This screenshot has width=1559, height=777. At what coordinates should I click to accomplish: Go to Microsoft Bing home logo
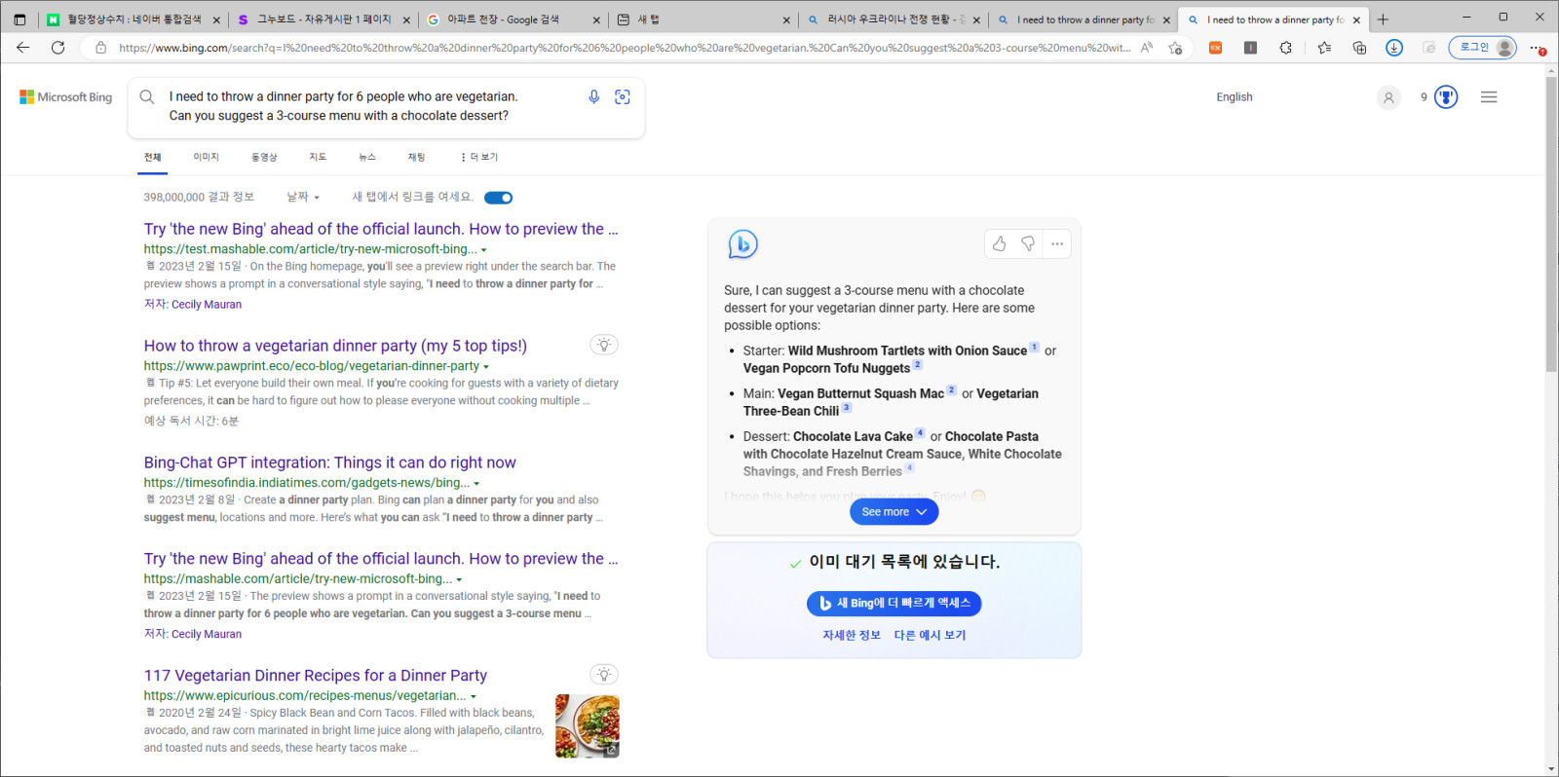[x=65, y=97]
